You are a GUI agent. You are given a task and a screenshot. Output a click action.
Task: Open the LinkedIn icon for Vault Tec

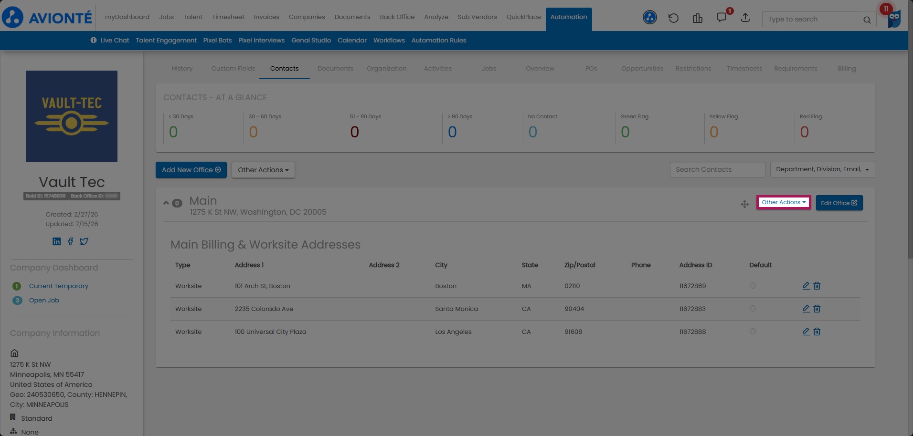coord(56,241)
